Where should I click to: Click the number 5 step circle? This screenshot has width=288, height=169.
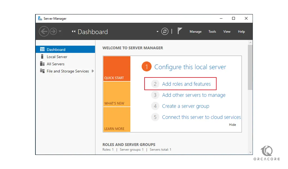[x=155, y=117]
